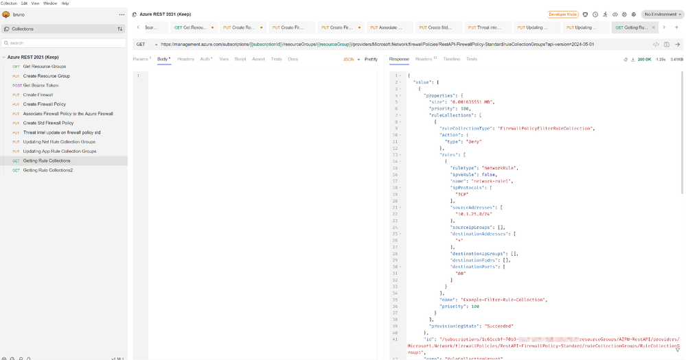Open the three-dots menu beside bruno
686x360 pixels.
tap(122, 14)
